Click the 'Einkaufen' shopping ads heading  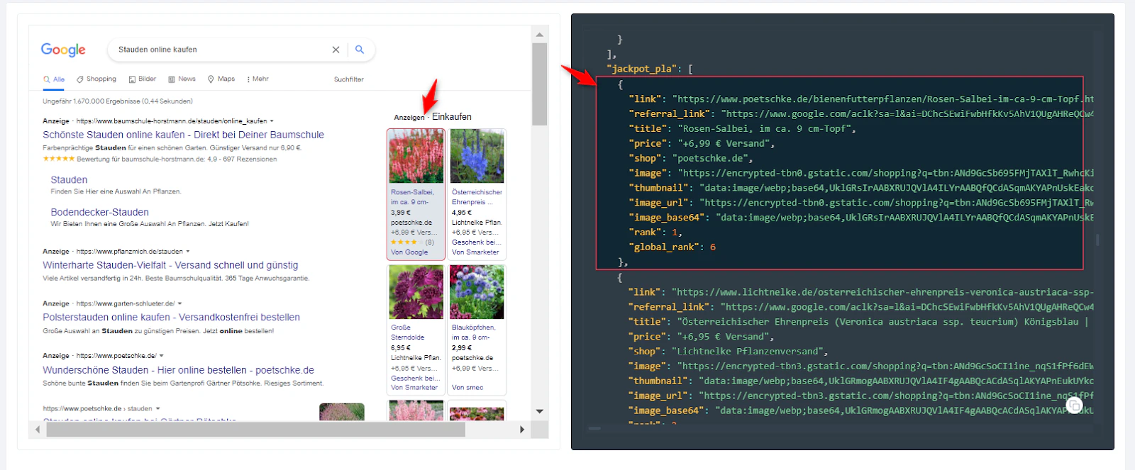[452, 117]
